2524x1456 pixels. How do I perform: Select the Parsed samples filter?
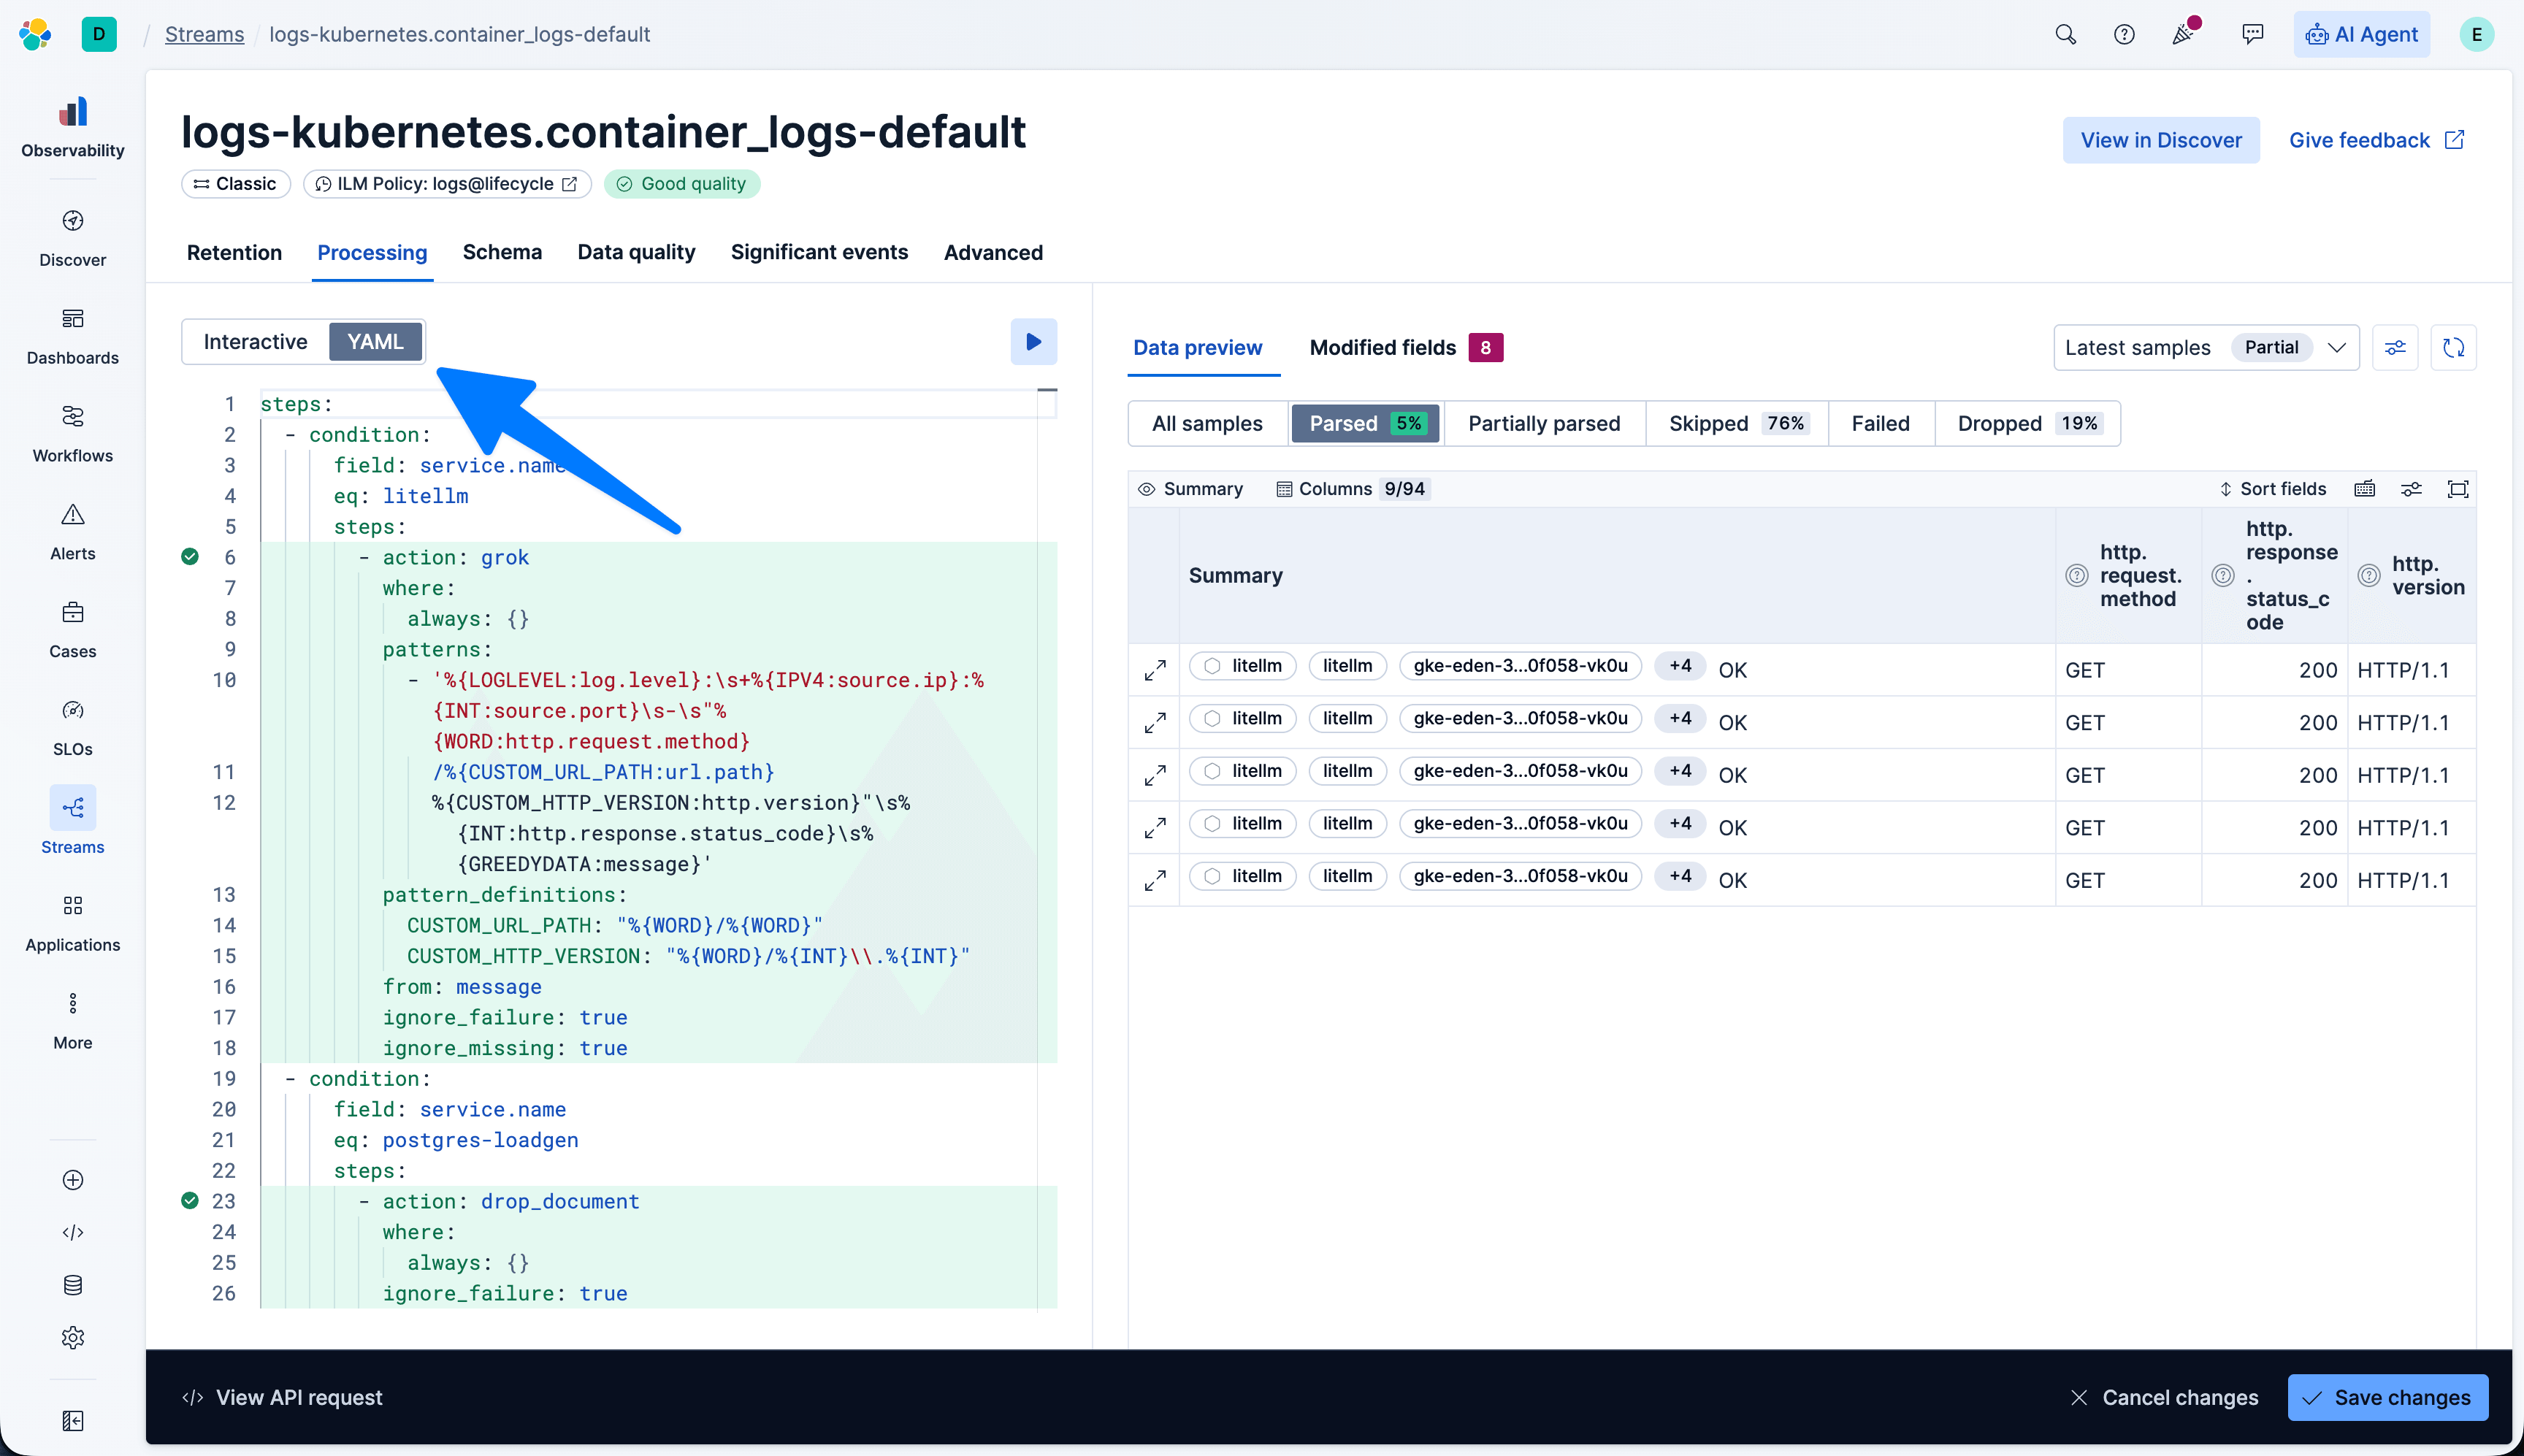1365,423
